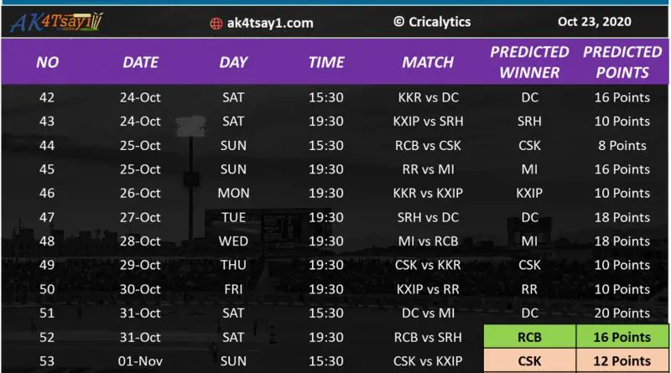This screenshot has width=671, height=373.
Task: Select the DATE column header
Action: point(140,62)
